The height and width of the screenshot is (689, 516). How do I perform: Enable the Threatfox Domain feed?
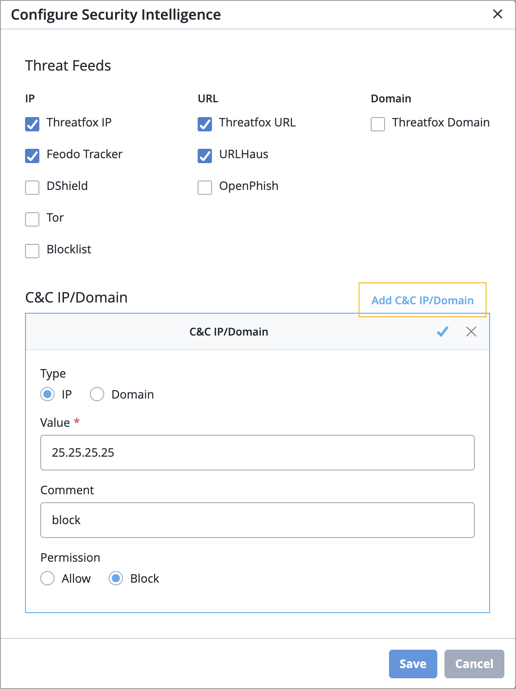378,124
